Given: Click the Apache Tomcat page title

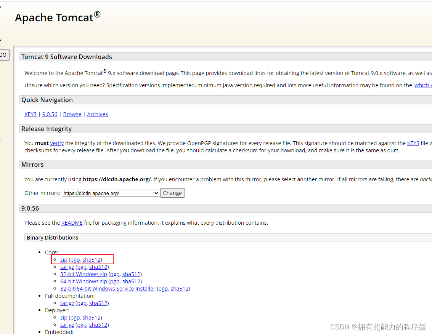Looking at the screenshot, I should (x=58, y=17).
